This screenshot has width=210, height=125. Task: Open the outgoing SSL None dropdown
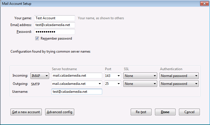point(140,84)
